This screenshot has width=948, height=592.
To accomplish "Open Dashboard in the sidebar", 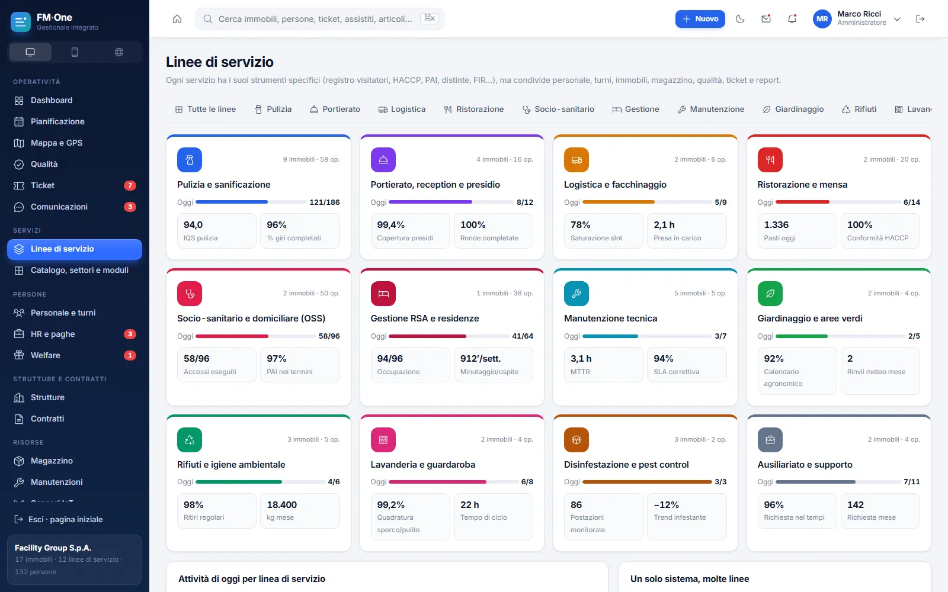I will 75,100.
